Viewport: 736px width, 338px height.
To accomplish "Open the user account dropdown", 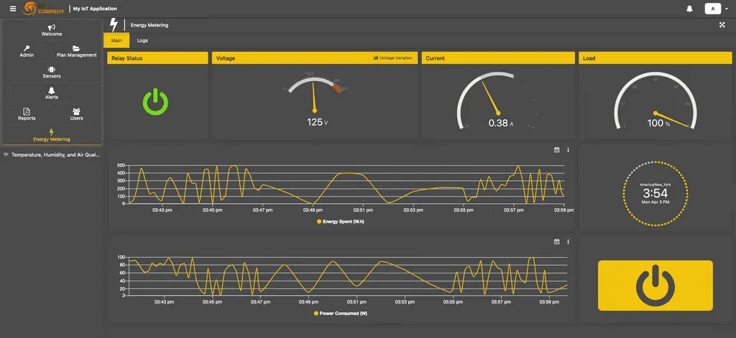I will click(716, 9).
